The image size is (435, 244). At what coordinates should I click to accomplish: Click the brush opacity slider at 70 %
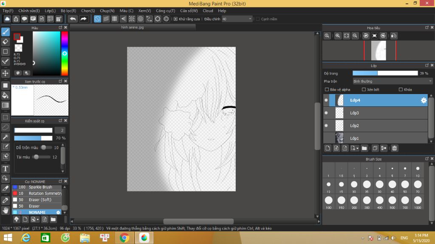[33, 138]
